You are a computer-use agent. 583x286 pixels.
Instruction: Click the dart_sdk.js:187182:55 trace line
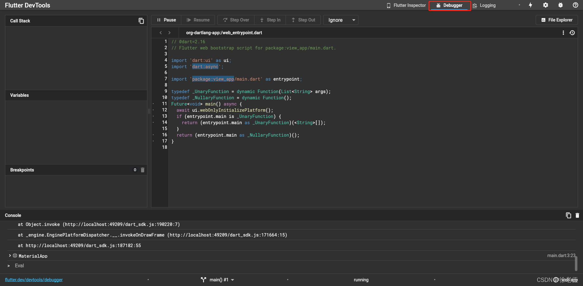(79, 246)
